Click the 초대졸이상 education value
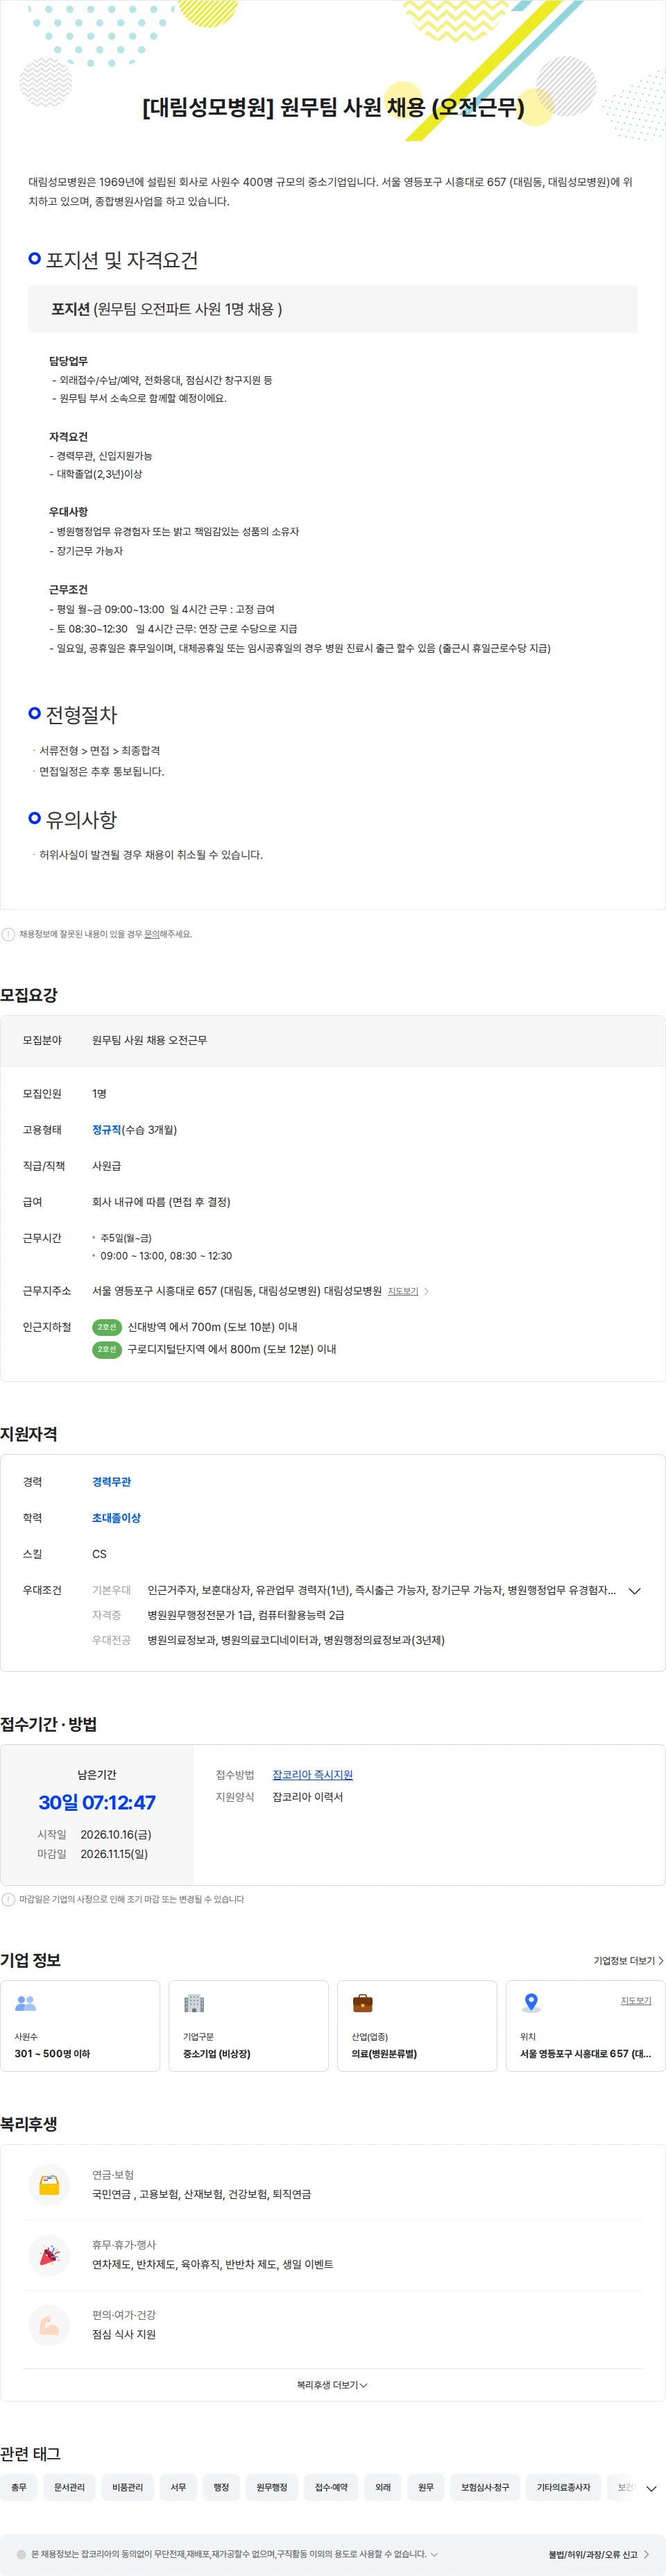 click(x=117, y=1517)
